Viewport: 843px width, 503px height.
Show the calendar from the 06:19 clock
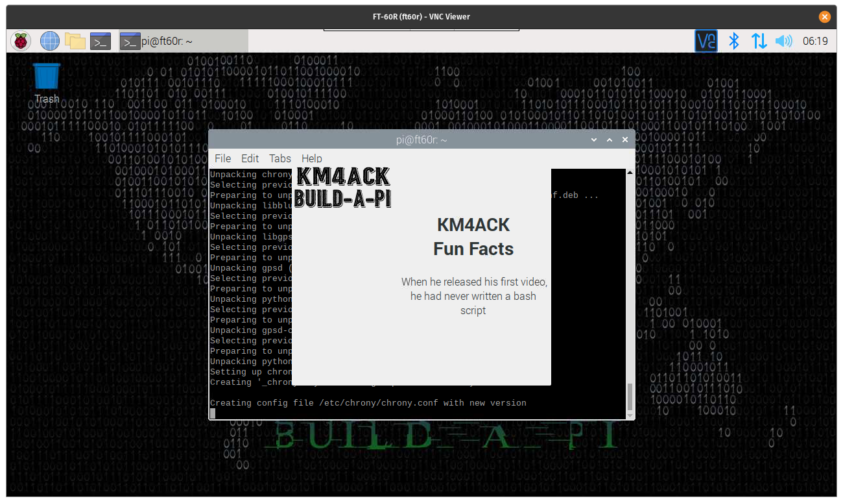815,41
